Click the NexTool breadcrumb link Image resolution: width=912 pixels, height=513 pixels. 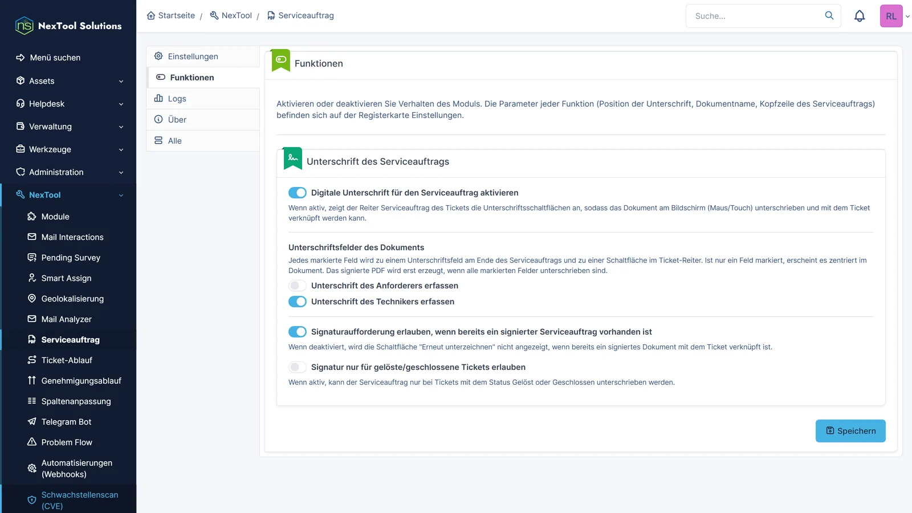231,15
